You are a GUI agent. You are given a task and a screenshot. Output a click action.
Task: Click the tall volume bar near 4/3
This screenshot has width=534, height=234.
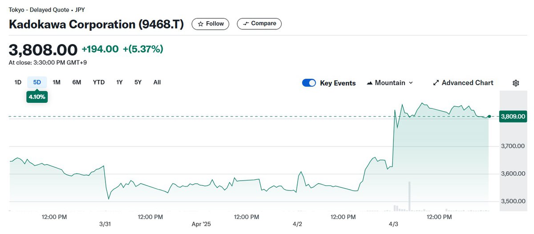click(409, 196)
